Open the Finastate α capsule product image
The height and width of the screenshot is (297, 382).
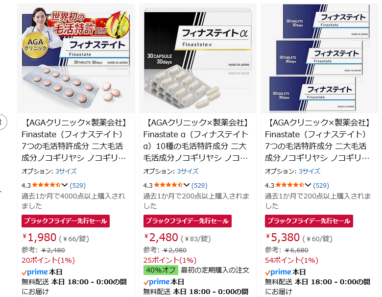click(x=198, y=58)
